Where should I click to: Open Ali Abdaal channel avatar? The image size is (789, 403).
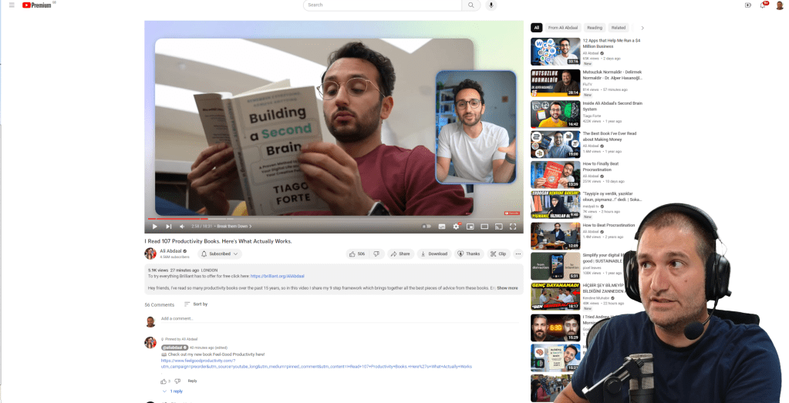pos(150,254)
